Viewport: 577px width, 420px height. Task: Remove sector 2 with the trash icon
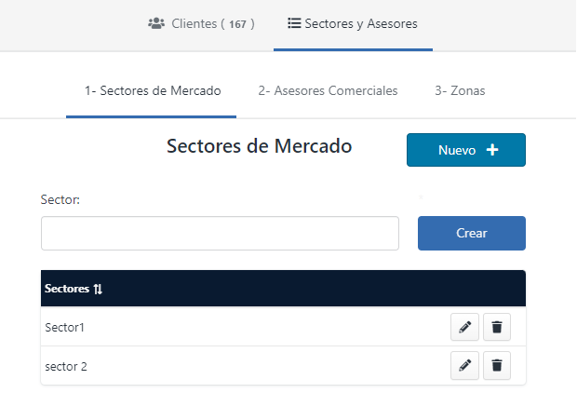click(497, 366)
